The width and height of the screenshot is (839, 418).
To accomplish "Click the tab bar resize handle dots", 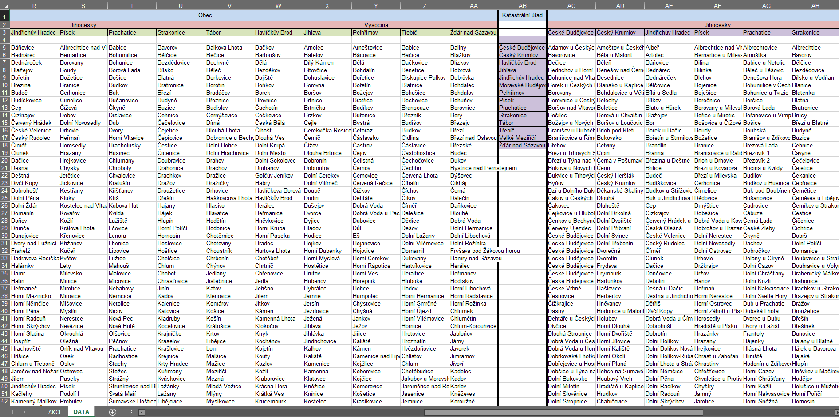I will coord(131,412).
